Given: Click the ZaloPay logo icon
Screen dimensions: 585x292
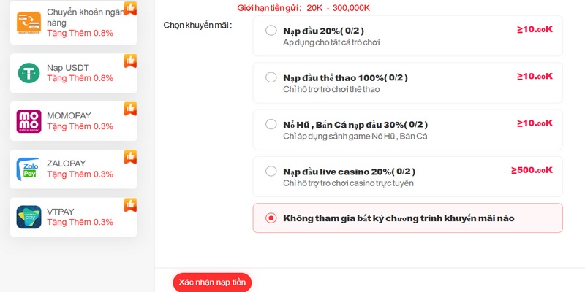Looking at the screenshot, I should point(29,169).
